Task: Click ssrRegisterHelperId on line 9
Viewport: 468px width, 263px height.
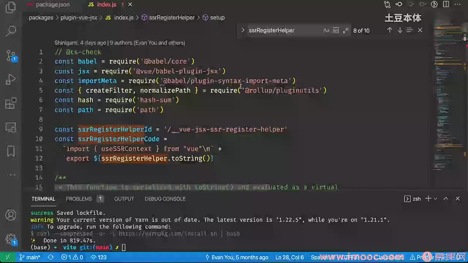Action: [115, 129]
